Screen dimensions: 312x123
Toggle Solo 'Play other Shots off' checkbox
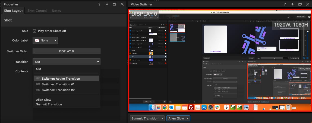pyautogui.click(x=34, y=31)
